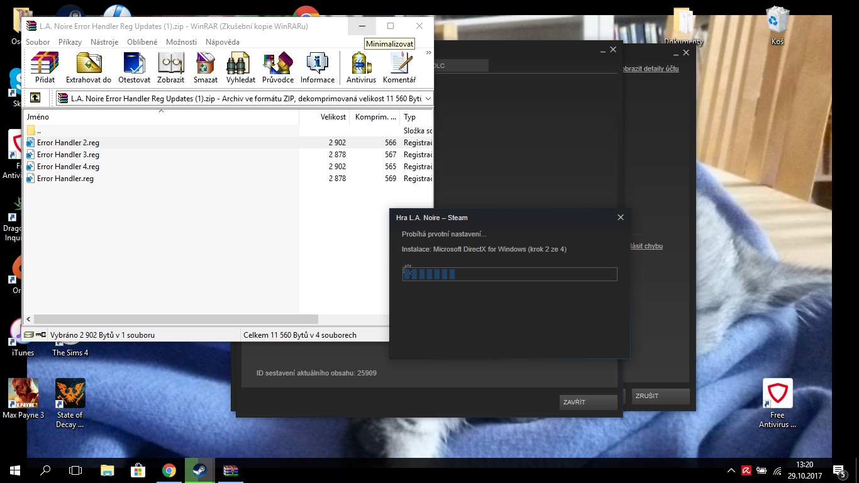Click compressed size '567' in the file list

tap(390, 155)
